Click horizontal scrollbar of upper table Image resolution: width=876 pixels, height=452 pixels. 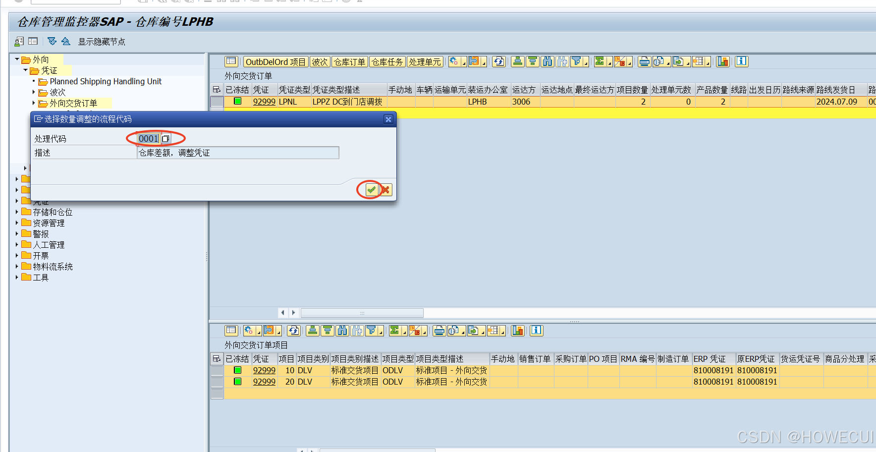point(362,313)
